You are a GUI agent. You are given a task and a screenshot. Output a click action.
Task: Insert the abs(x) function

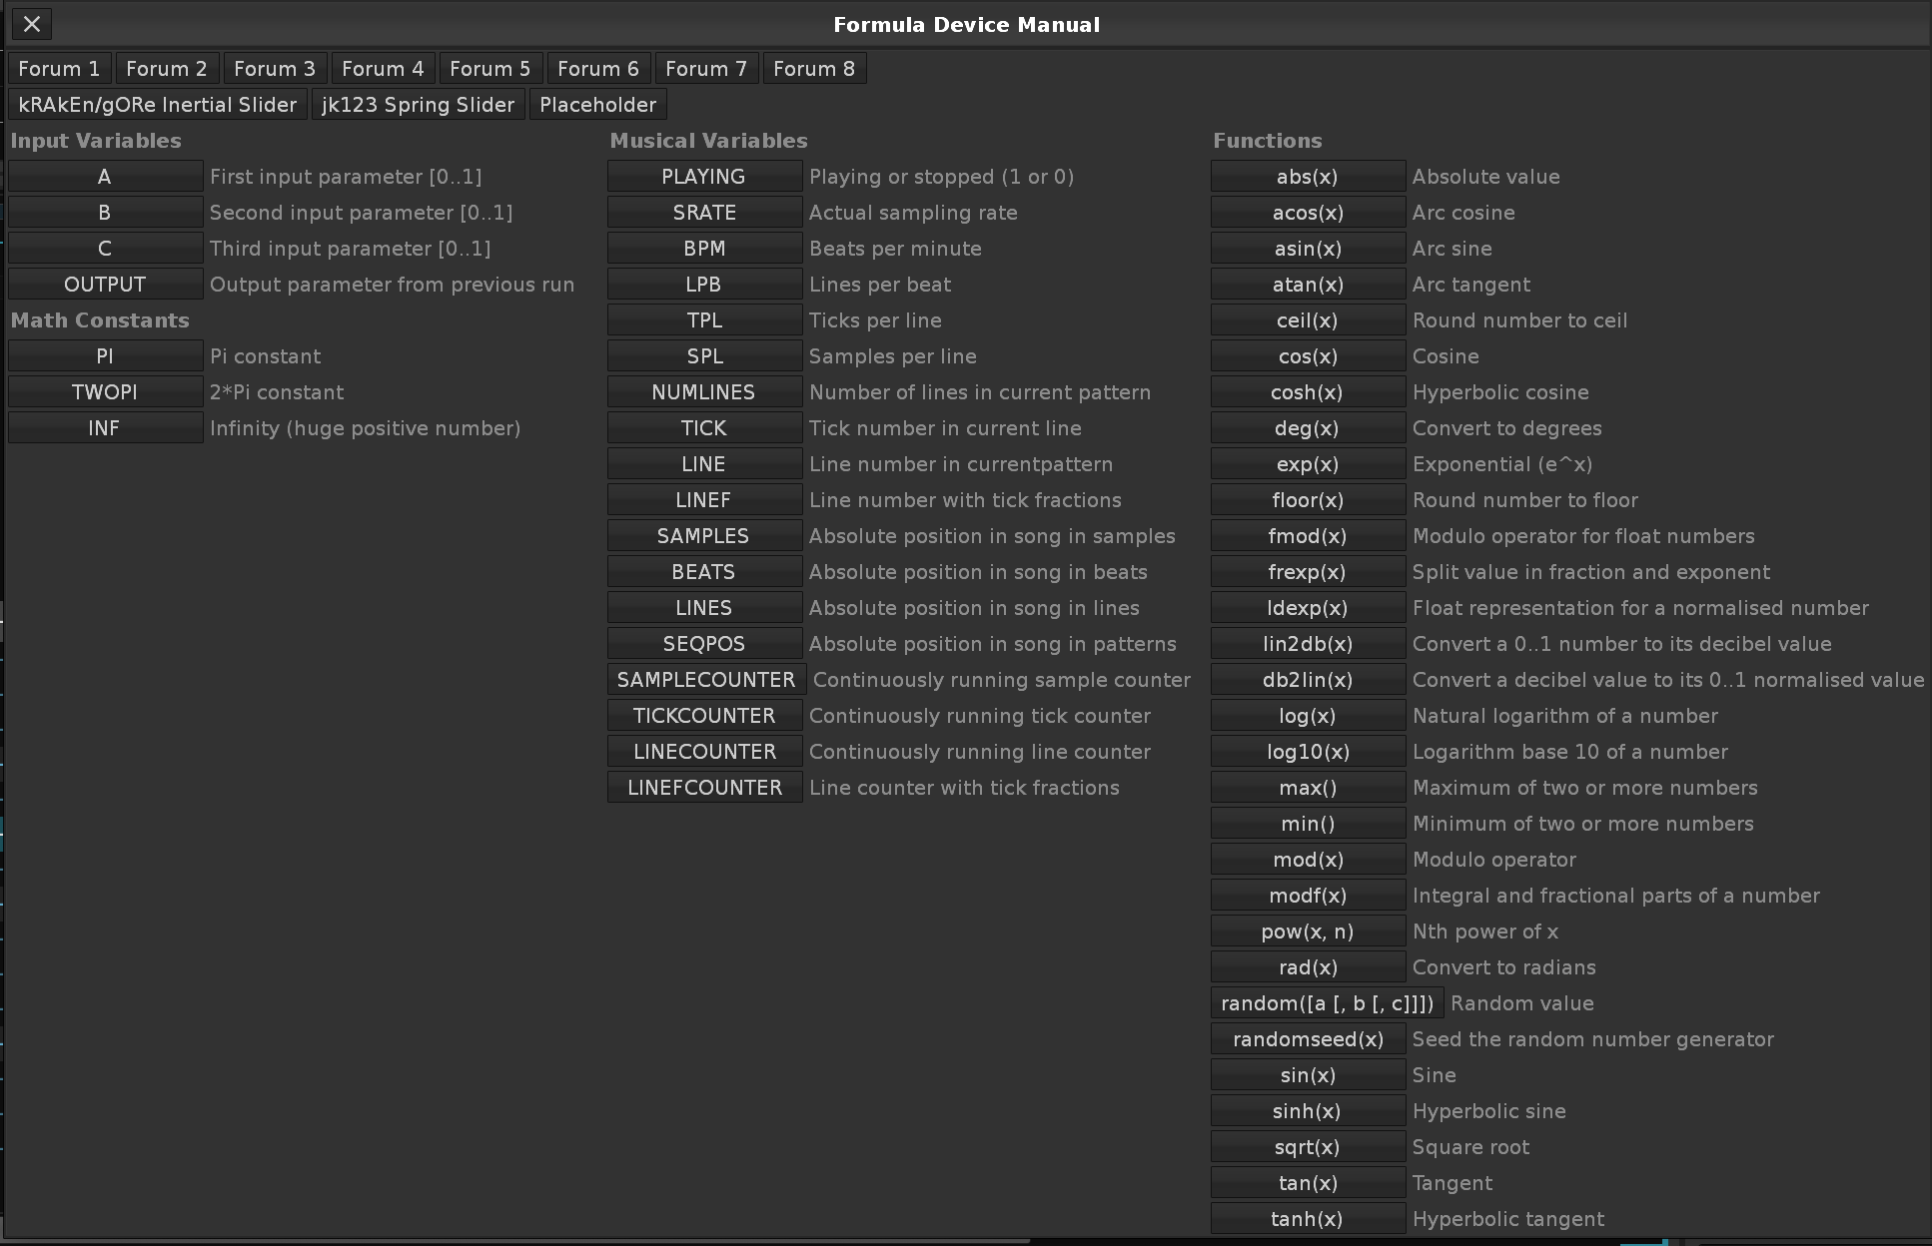point(1308,177)
